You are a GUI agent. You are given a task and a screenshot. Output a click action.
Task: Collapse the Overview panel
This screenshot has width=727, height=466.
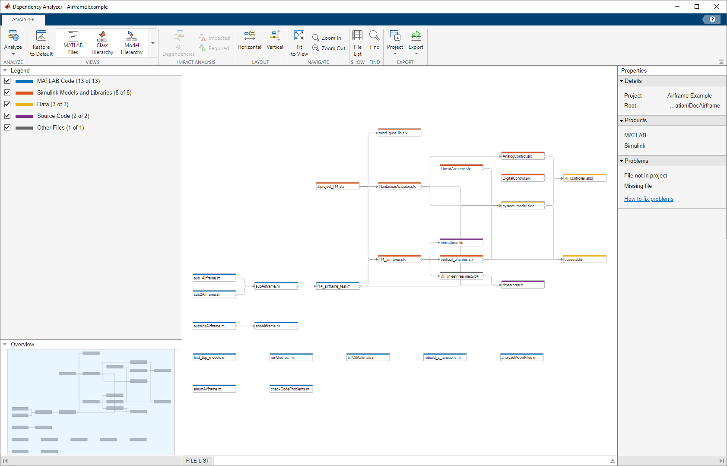point(5,344)
